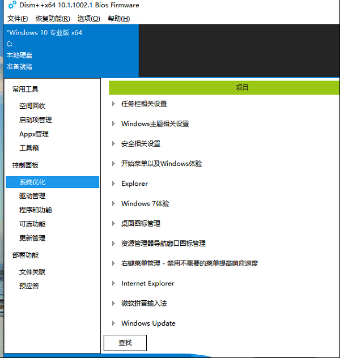This screenshot has height=358, width=340.
Task: Expand arrow for the Explorer group
Action: 113,184
